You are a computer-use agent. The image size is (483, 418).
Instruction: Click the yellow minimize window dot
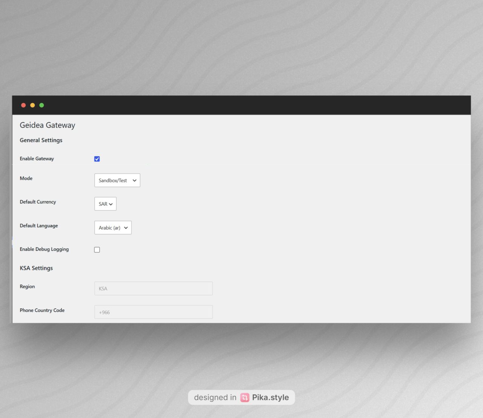pos(32,105)
